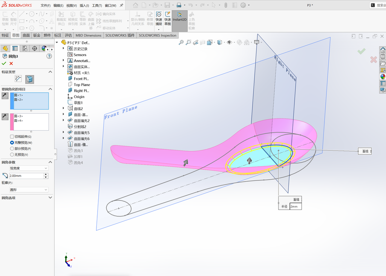Open the 弦宽度 fillet method dropdown
This screenshot has width=386, height=276.
pos(29,168)
